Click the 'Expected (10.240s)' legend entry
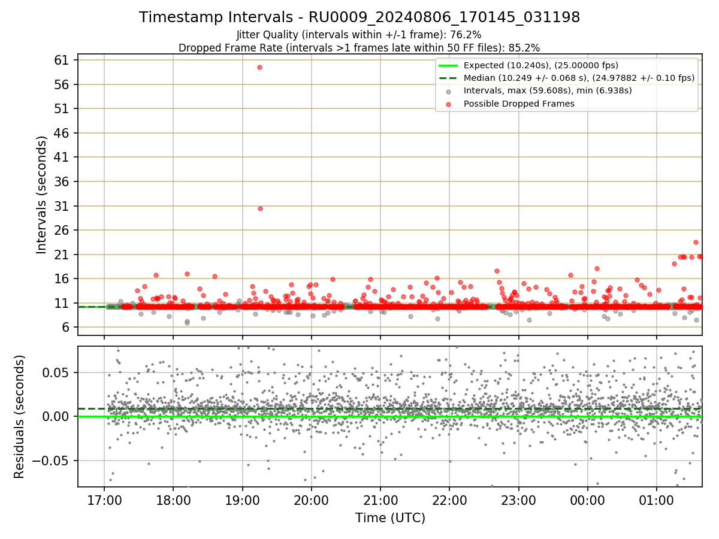Image resolution: width=719 pixels, height=539 pixels. point(541,65)
